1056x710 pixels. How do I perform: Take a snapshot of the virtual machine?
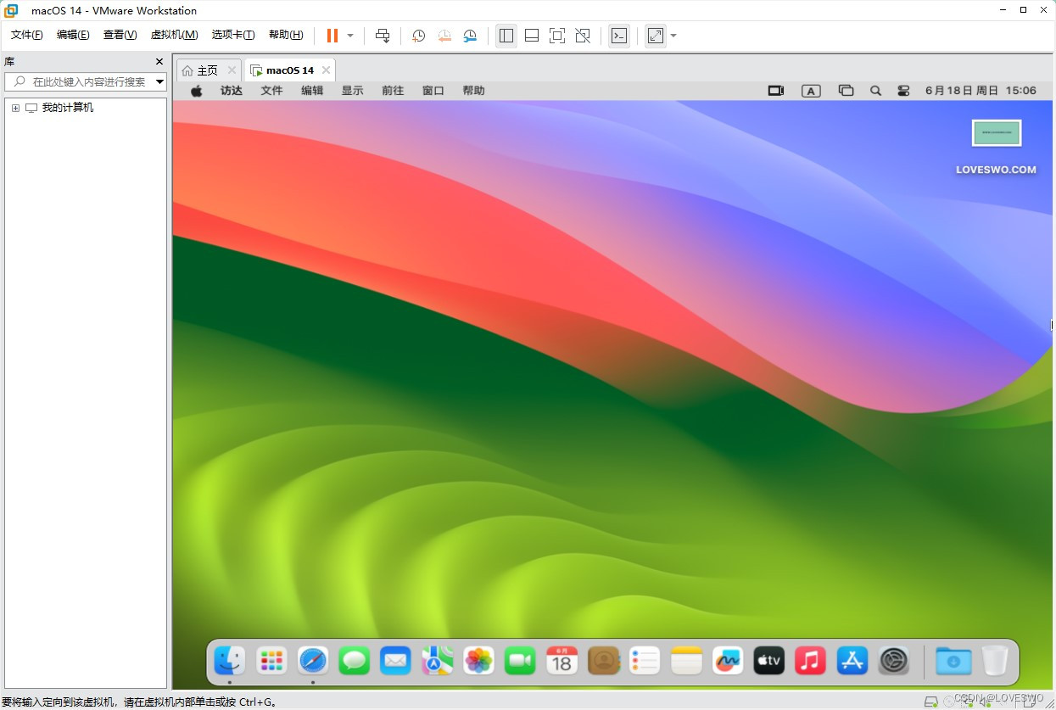click(x=418, y=36)
